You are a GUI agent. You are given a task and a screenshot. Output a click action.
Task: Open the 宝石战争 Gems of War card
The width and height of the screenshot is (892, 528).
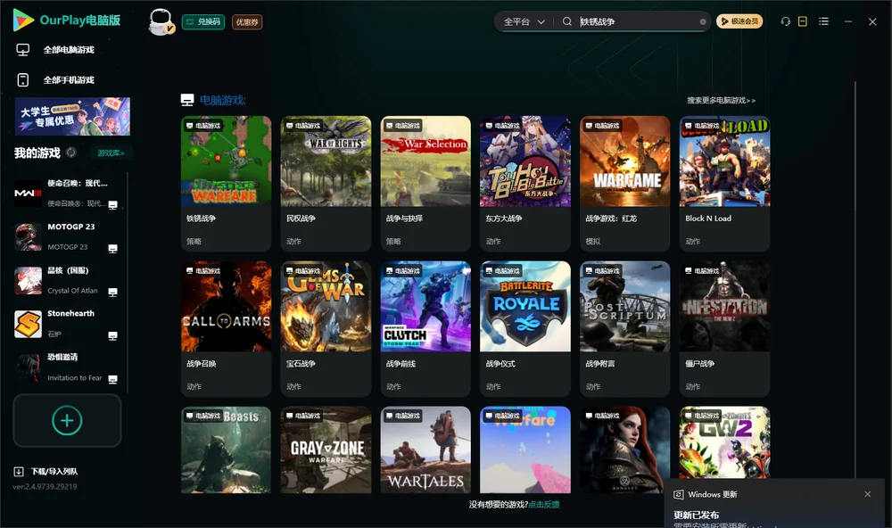(x=326, y=329)
